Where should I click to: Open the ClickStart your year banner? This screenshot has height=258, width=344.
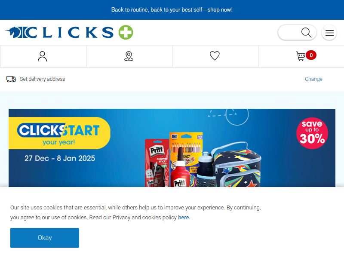(x=172, y=148)
